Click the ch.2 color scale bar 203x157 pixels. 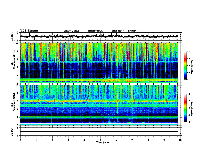point(185,108)
